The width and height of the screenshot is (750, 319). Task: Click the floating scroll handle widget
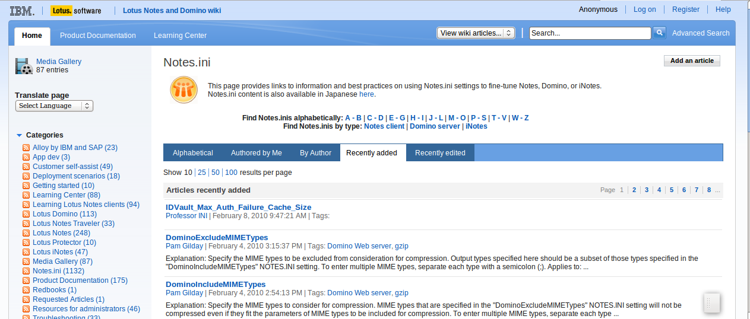pyautogui.click(x=712, y=303)
